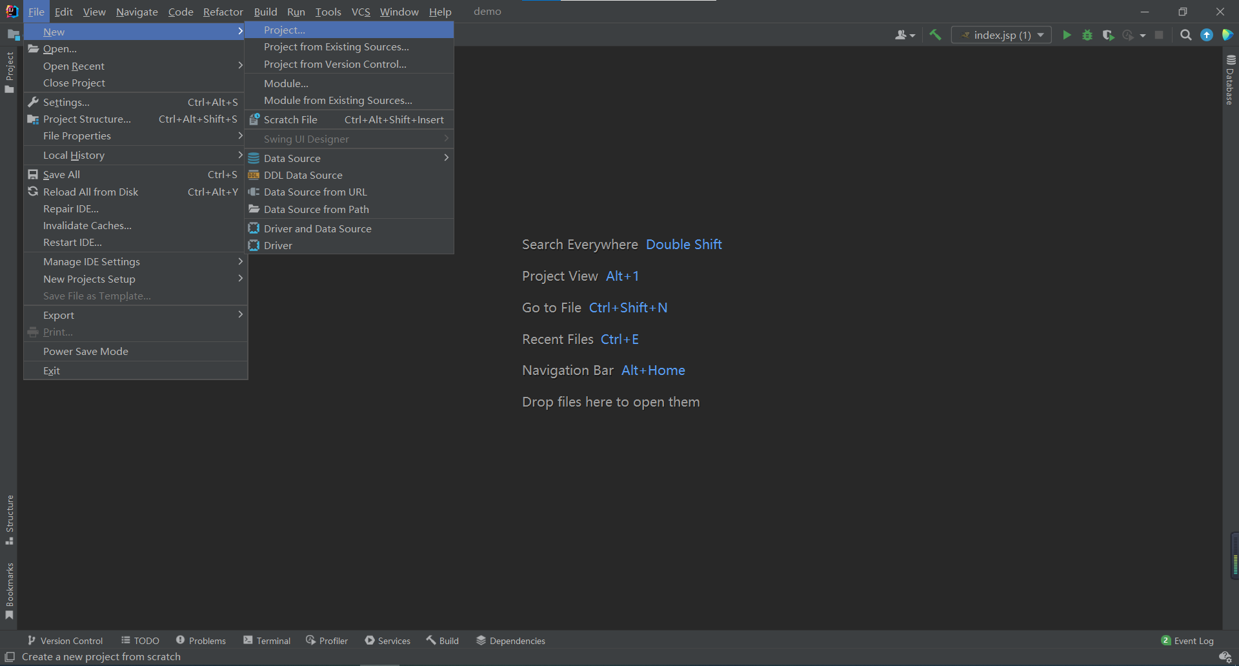
Task: Open the Bookmarks tool window
Action: [9, 591]
